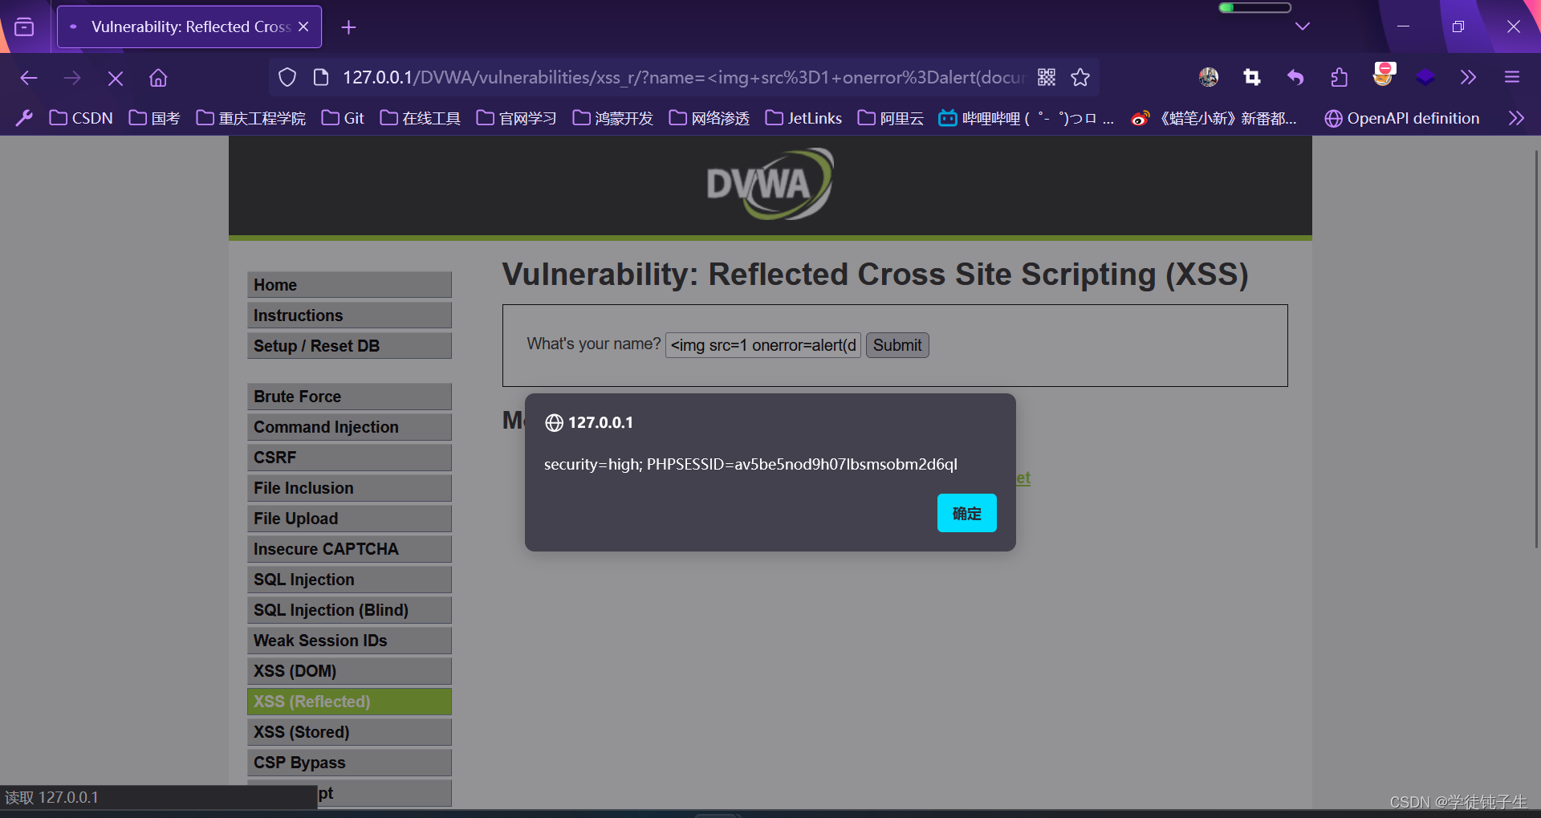Click the cookie text in alert dialog

coord(750,464)
